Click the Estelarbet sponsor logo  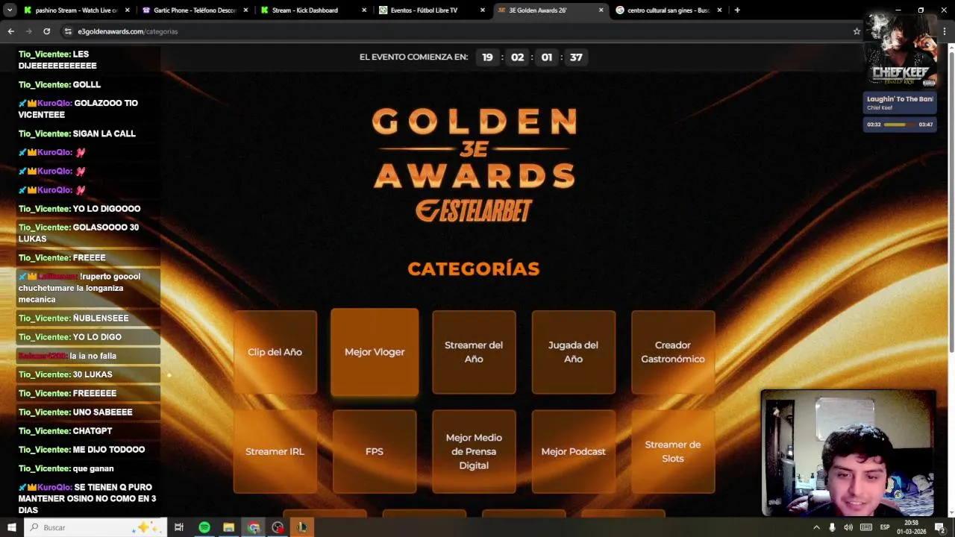pos(474,210)
